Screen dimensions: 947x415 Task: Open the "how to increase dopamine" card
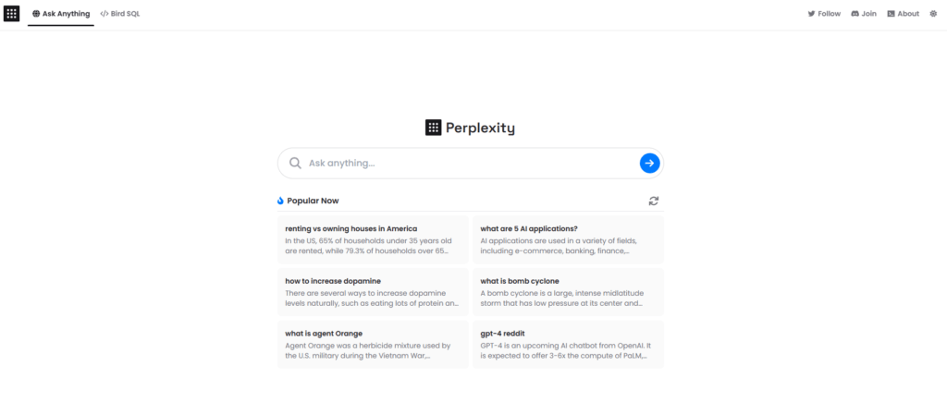pyautogui.click(x=373, y=292)
